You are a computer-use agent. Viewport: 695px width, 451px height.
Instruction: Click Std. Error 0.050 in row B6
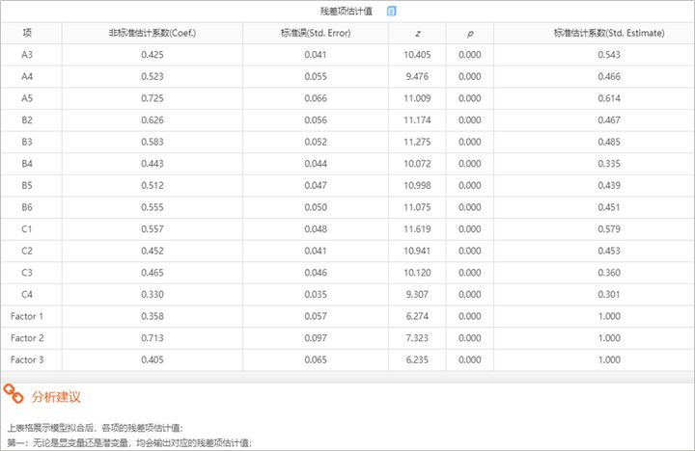click(316, 207)
